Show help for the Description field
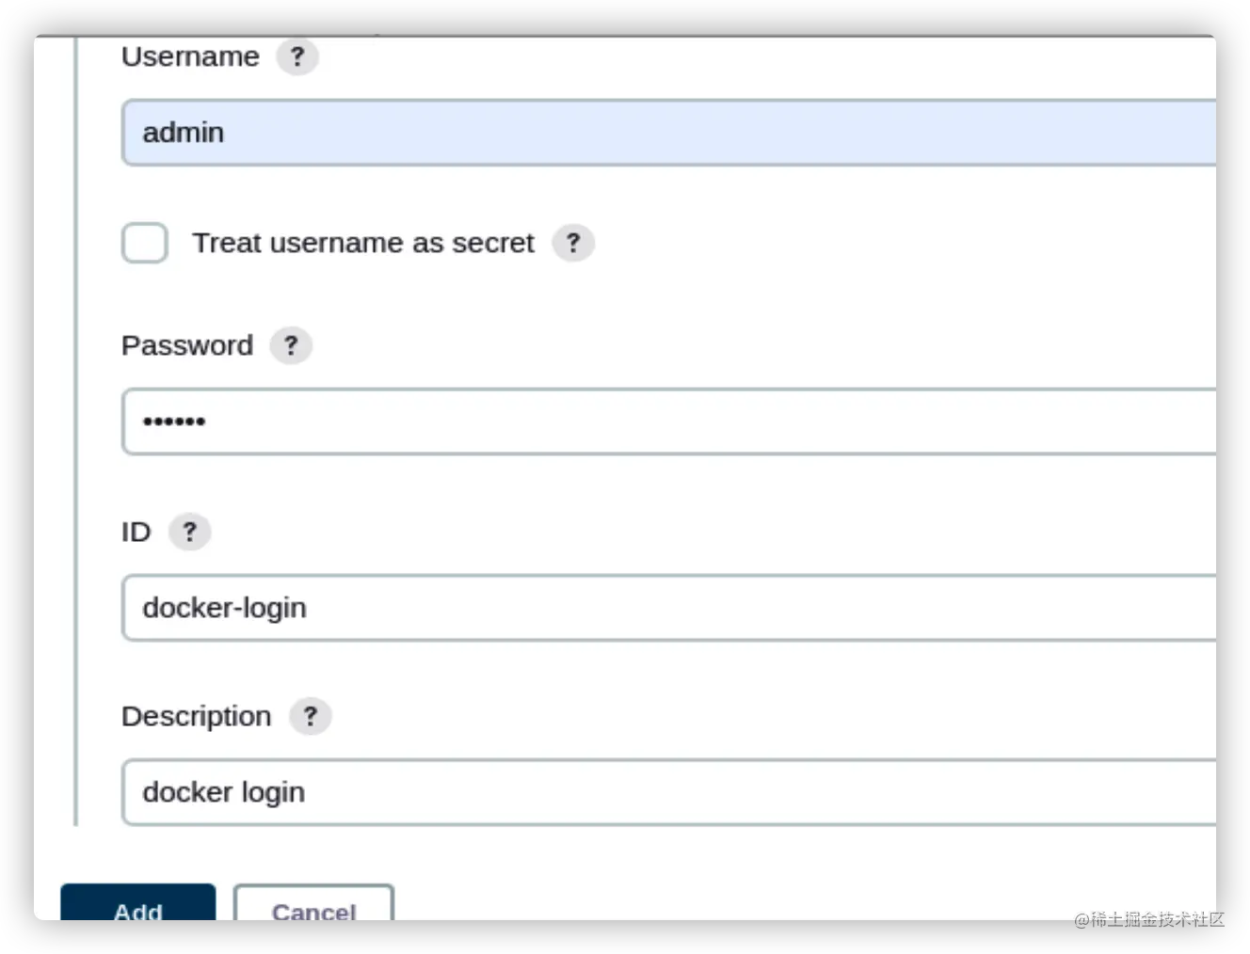Viewport: 1250px width, 954px height. (x=310, y=717)
